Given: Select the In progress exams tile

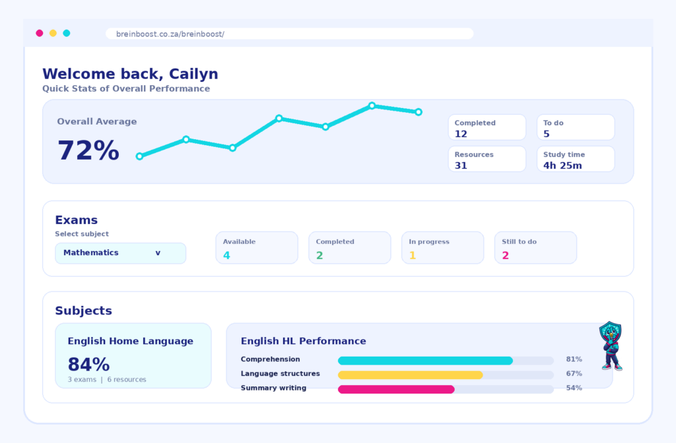Looking at the screenshot, I should (x=443, y=248).
